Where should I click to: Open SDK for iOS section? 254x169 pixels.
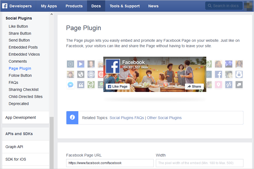tap(25, 159)
